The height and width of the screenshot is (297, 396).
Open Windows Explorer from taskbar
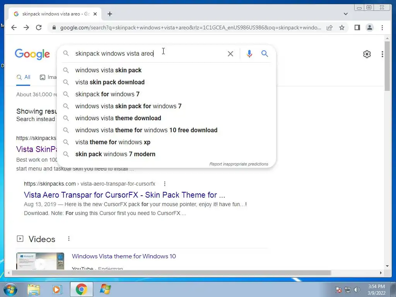click(34, 290)
